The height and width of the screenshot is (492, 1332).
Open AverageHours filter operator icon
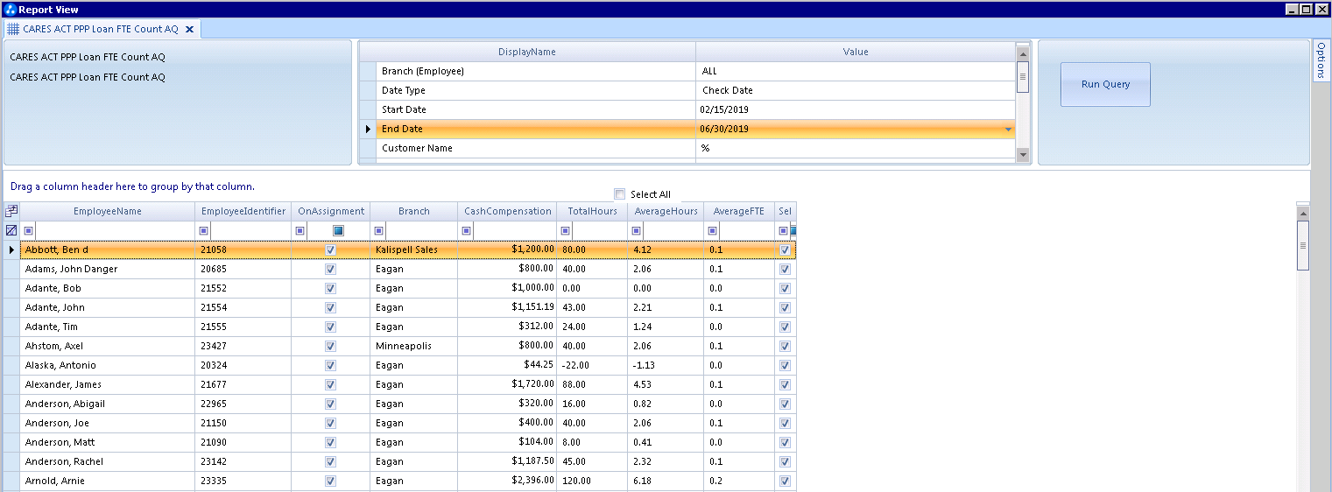click(637, 231)
